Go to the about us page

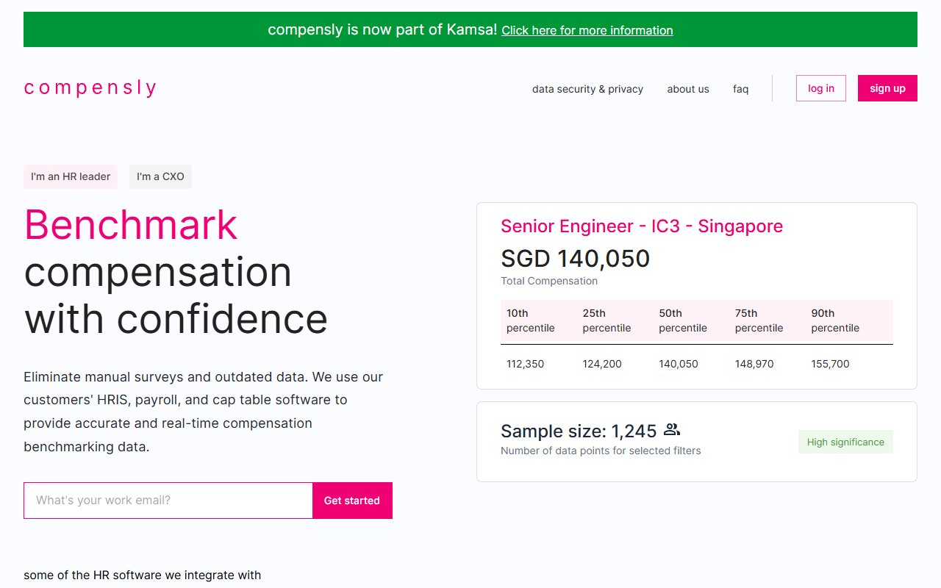[688, 89]
